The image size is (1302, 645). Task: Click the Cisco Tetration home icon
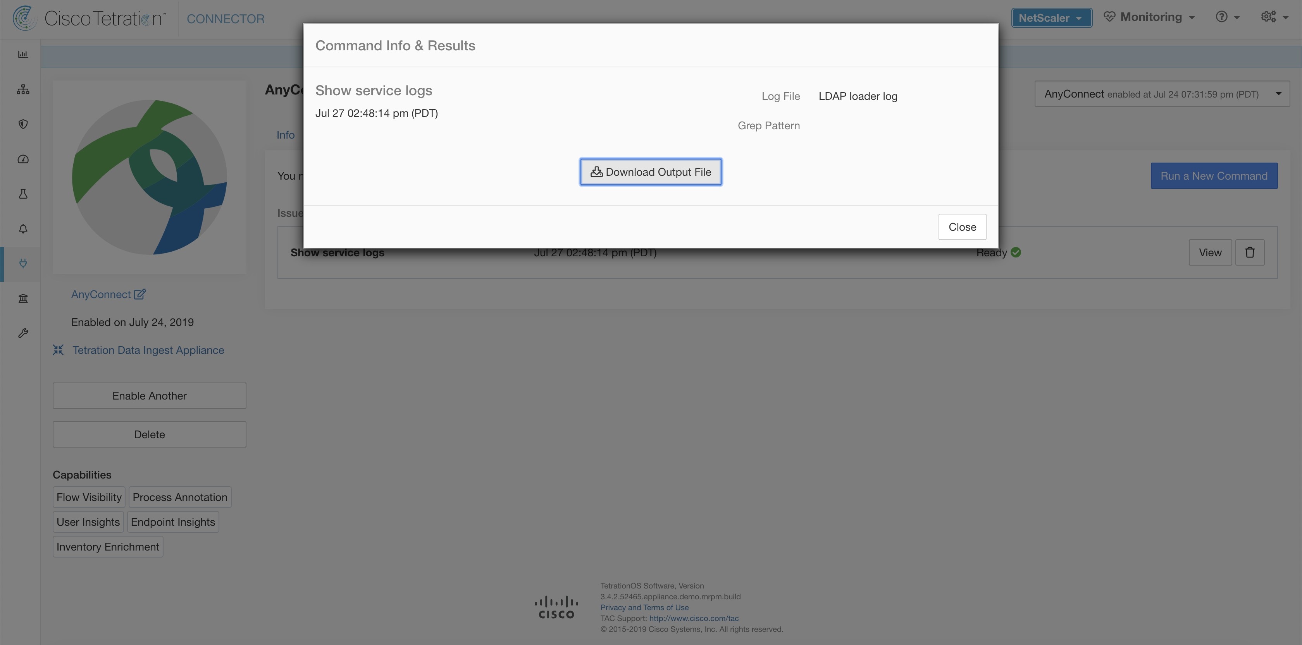pyautogui.click(x=22, y=17)
